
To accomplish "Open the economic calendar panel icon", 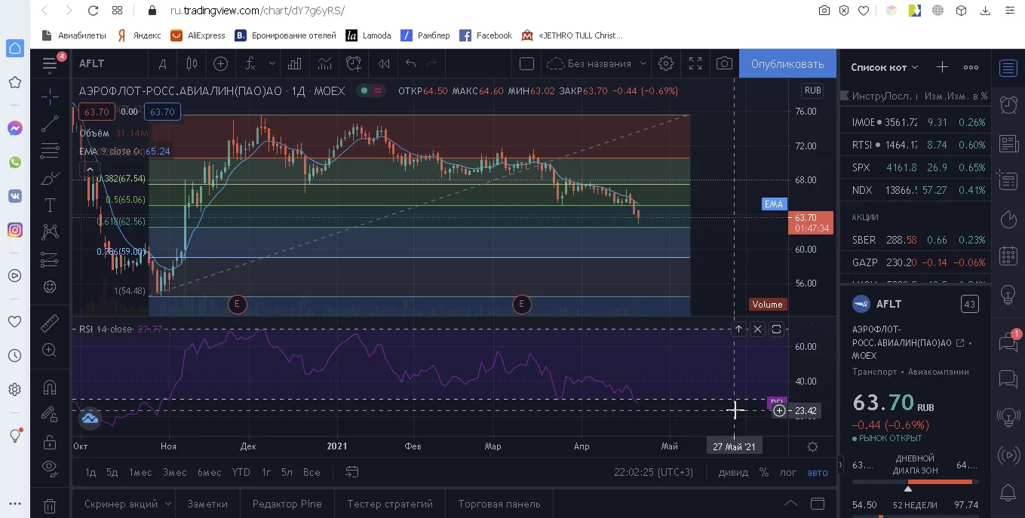I will coord(1008,256).
